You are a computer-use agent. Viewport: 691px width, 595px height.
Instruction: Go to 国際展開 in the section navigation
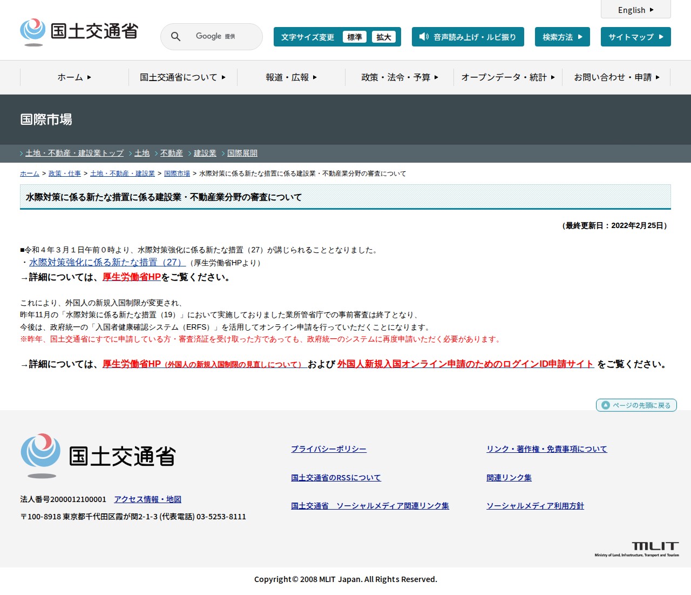coord(242,153)
